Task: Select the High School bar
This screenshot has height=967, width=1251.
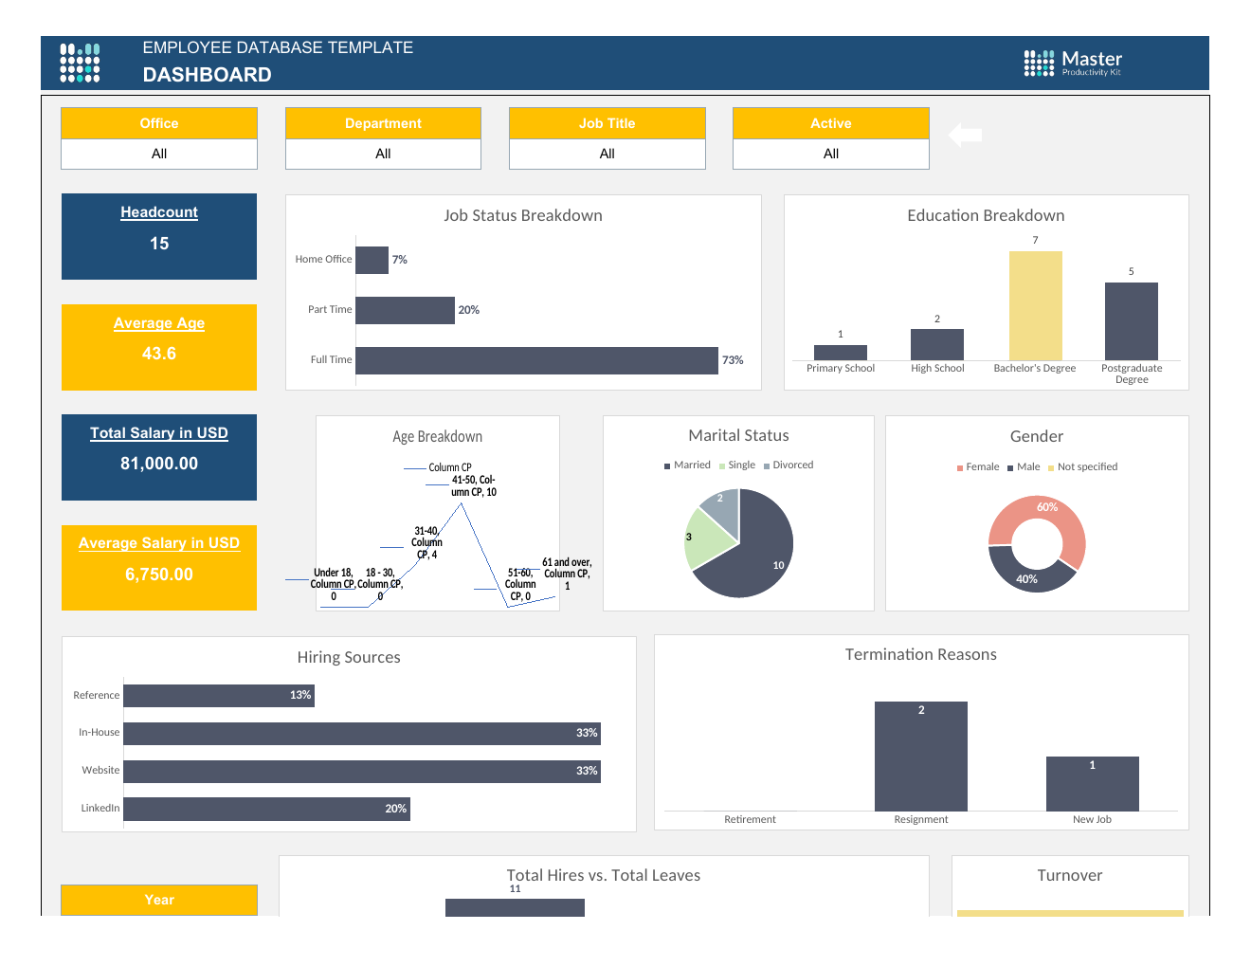Action: point(937,345)
